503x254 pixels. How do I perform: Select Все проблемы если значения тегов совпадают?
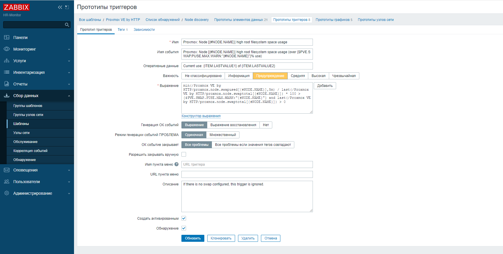pyautogui.click(x=253, y=145)
